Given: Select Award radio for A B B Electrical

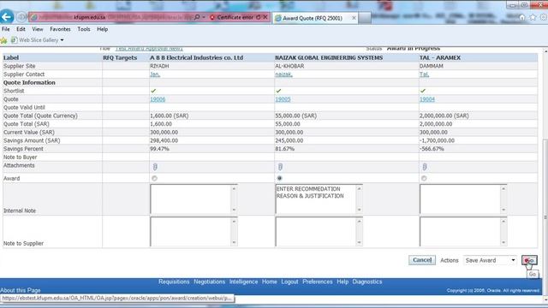Looking at the screenshot, I should [154, 179].
